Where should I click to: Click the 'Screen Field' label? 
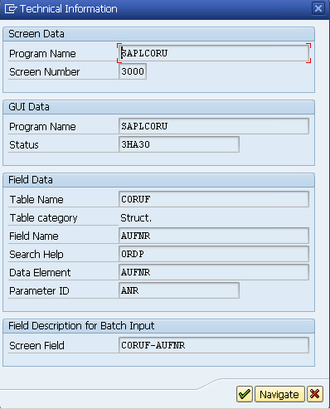(x=36, y=346)
